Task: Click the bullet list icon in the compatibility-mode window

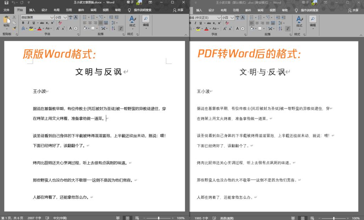Action: tap(252, 17)
